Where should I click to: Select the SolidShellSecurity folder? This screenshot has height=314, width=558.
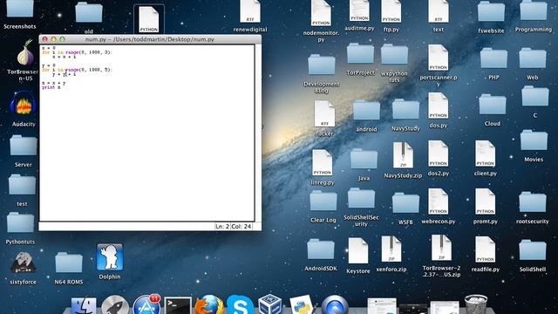(x=361, y=198)
